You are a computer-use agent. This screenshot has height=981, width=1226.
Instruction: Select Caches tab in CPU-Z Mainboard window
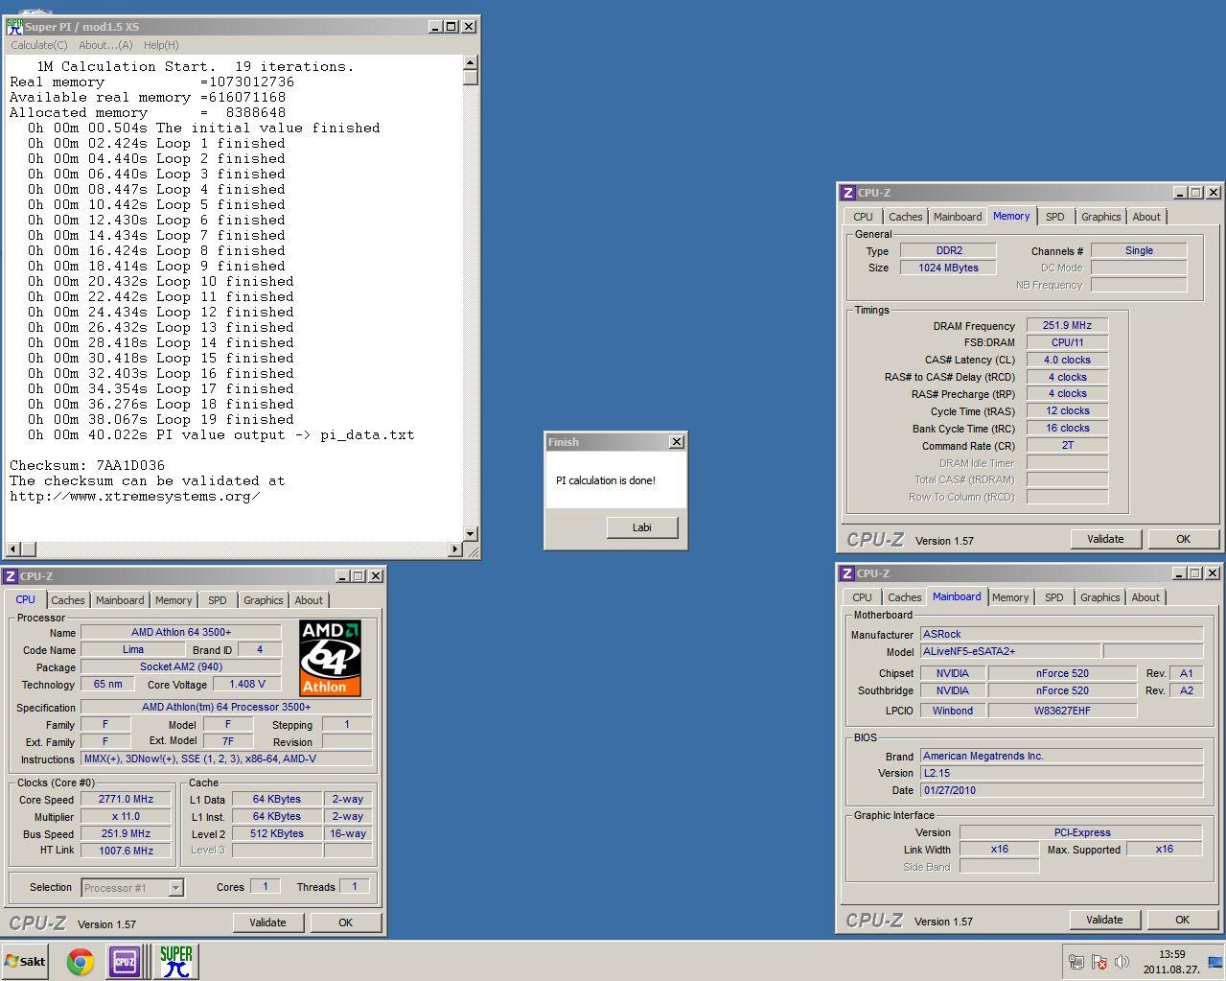coord(904,597)
